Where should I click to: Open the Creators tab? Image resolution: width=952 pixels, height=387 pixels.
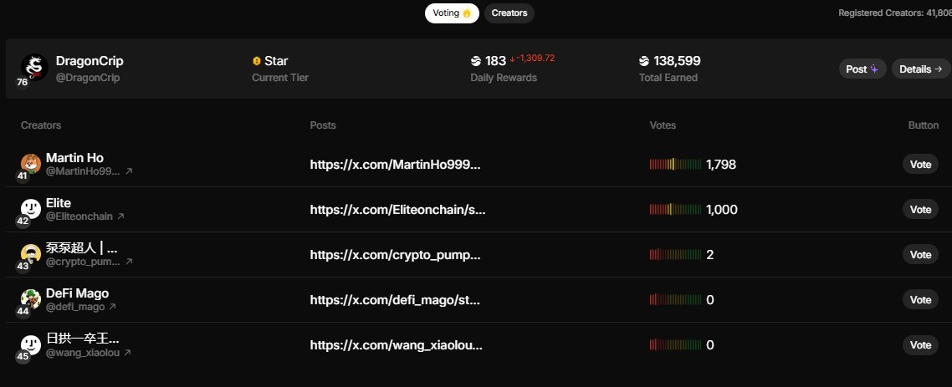(x=509, y=13)
